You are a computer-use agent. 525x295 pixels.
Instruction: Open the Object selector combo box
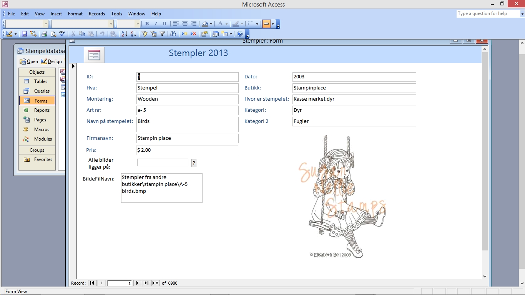[27, 24]
